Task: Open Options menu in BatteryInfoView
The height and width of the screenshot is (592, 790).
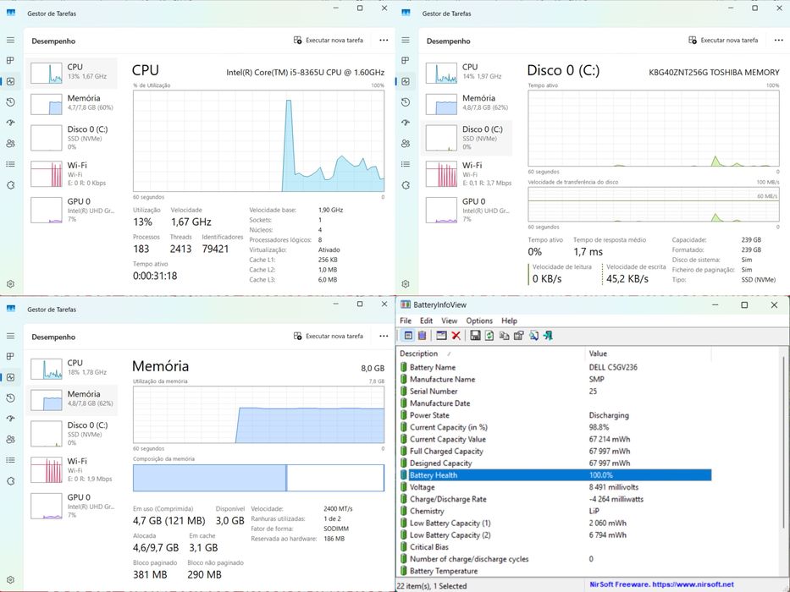Action: coord(479,321)
